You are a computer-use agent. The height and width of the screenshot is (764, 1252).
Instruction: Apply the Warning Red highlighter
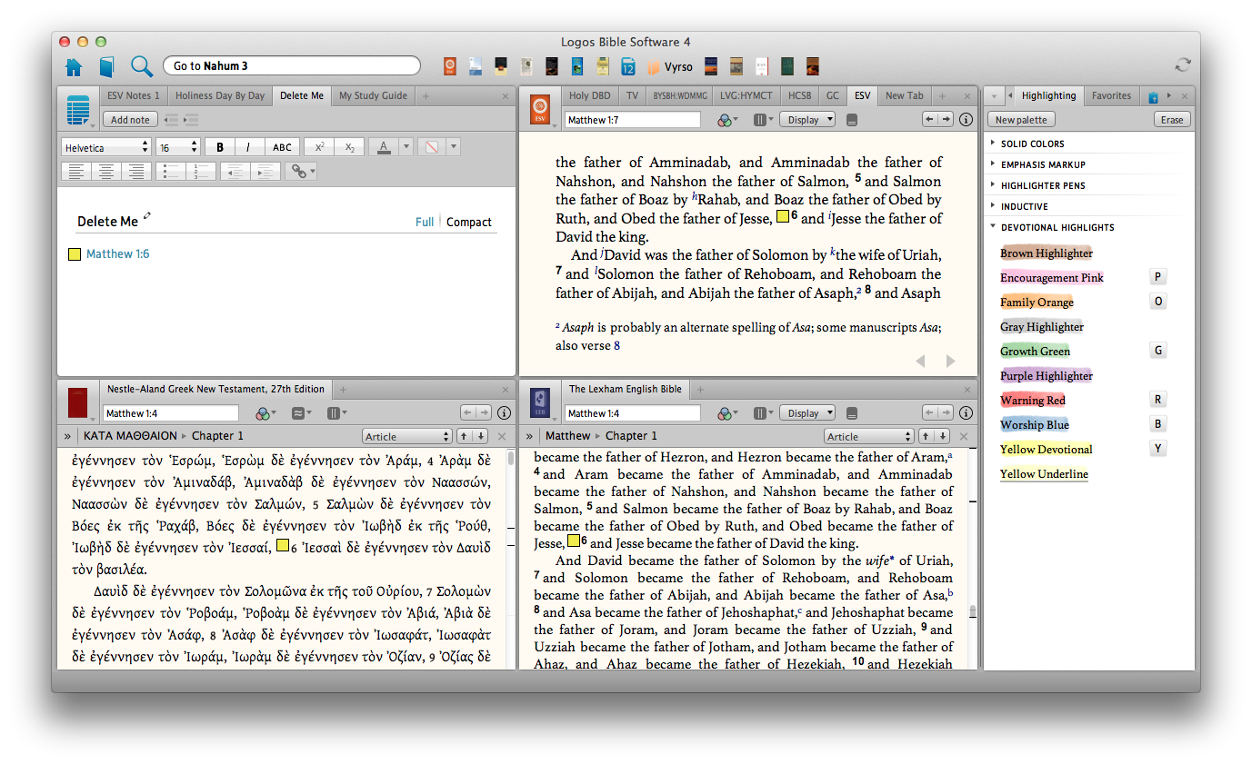pos(1033,400)
